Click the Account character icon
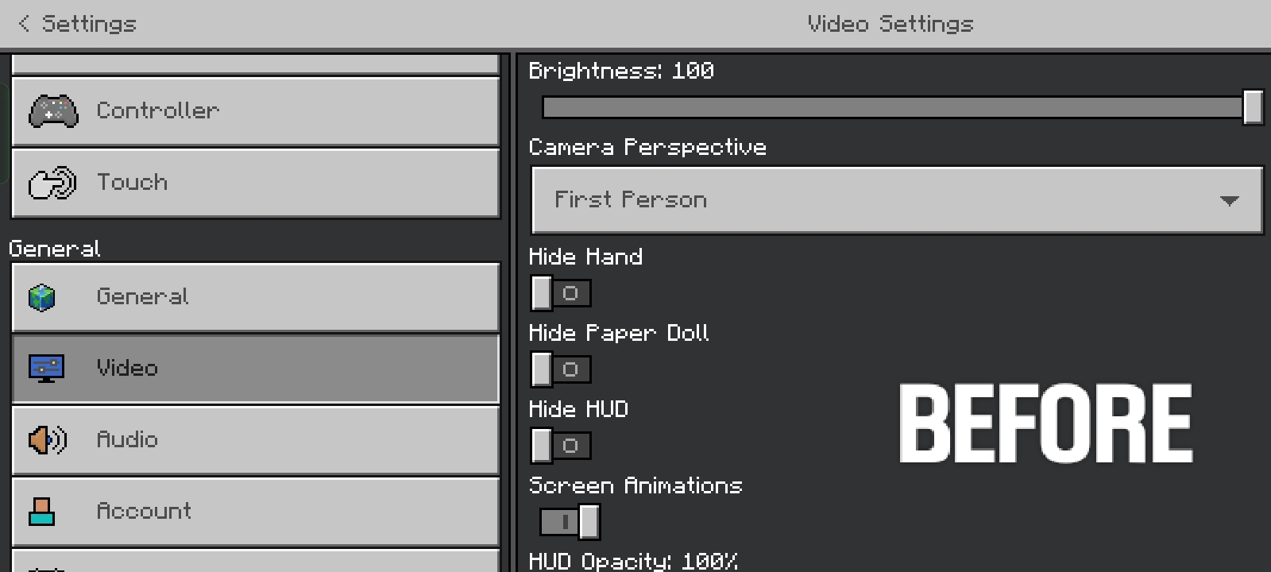 [42, 512]
